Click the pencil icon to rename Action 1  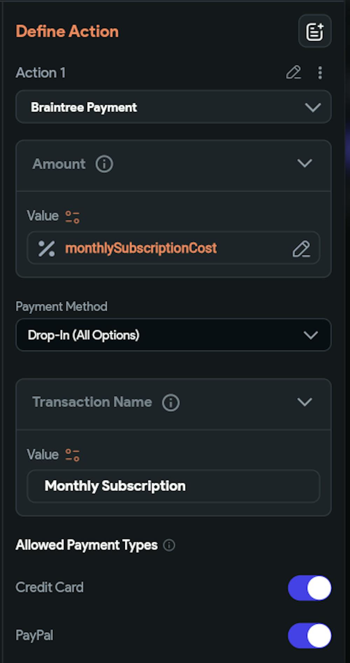pyautogui.click(x=293, y=73)
